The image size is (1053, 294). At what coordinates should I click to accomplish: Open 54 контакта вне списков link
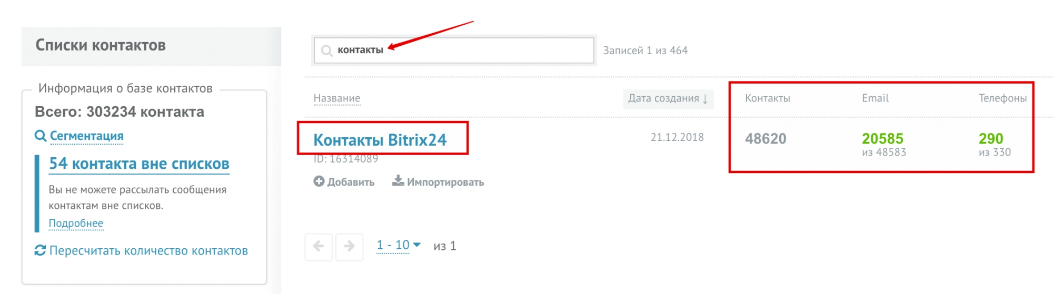tap(139, 164)
